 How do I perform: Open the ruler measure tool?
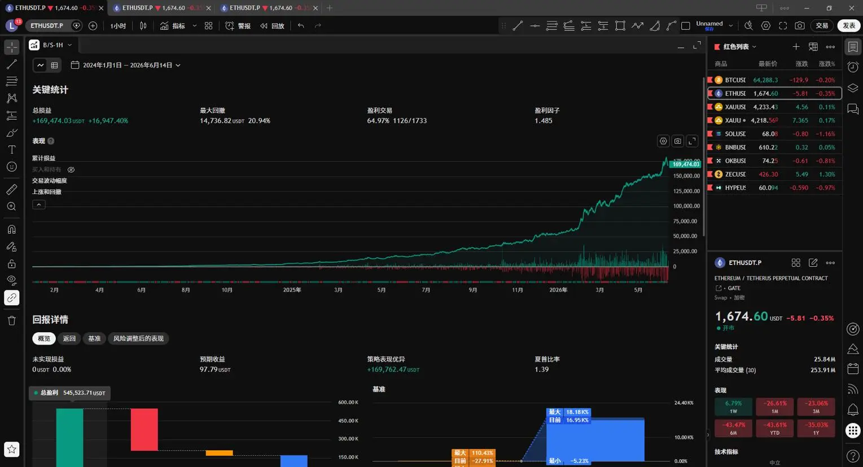12,190
